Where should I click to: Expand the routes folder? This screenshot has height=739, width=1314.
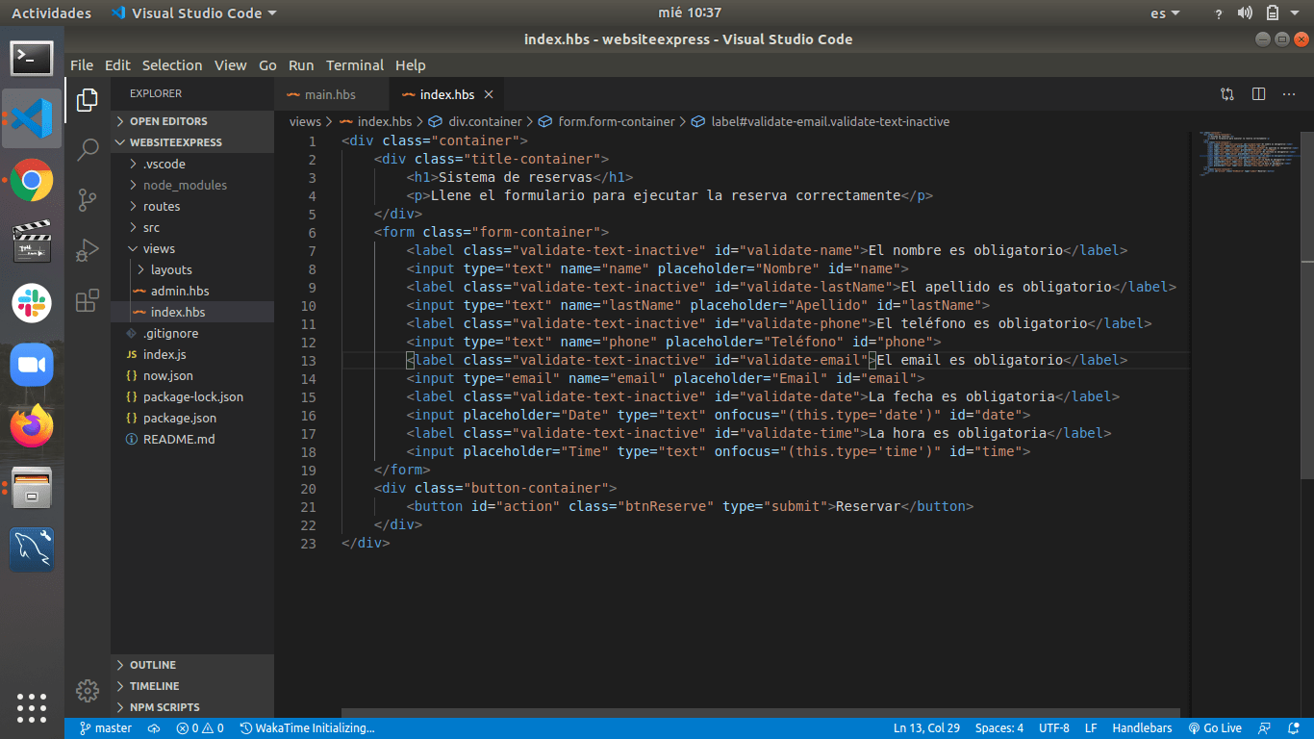161,206
